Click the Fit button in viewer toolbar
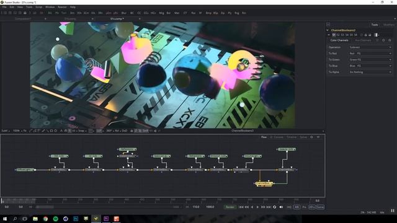The height and width of the screenshot is (223, 397). pyautogui.click(x=25, y=131)
